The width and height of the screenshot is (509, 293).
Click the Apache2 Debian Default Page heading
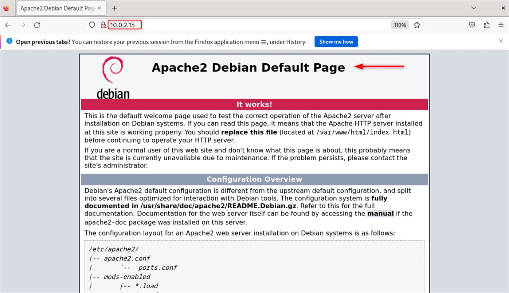point(248,68)
